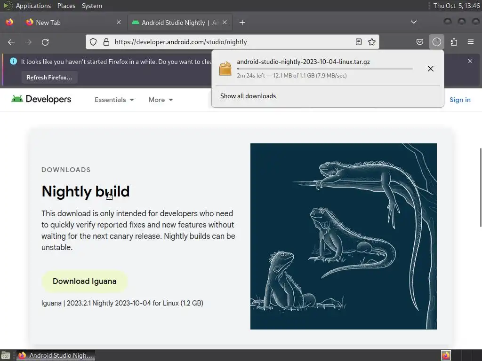Click the Download Iguana button
Image resolution: width=482 pixels, height=361 pixels.
(x=85, y=281)
